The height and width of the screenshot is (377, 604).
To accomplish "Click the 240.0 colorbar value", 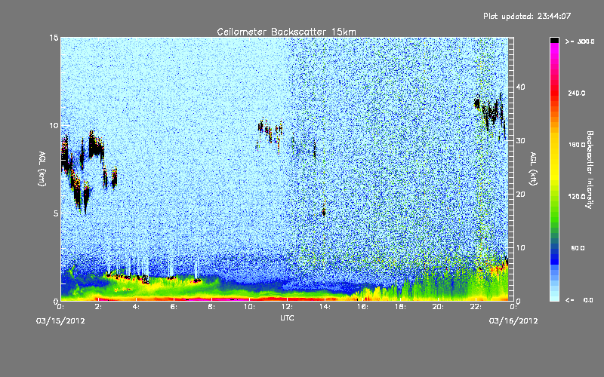I will [x=577, y=93].
